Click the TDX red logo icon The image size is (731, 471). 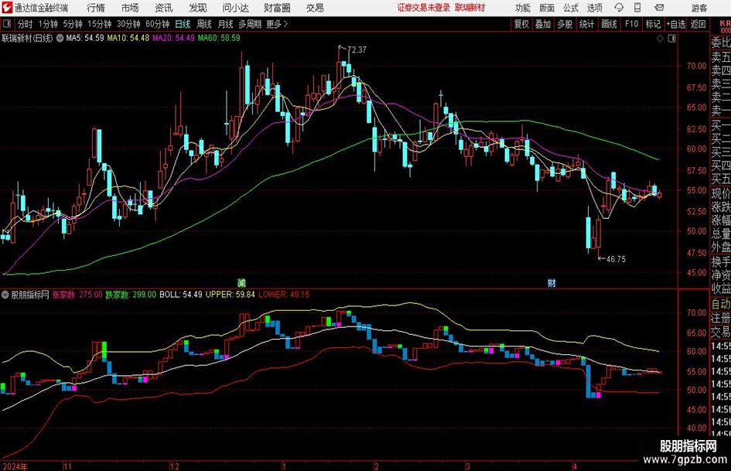[7, 8]
